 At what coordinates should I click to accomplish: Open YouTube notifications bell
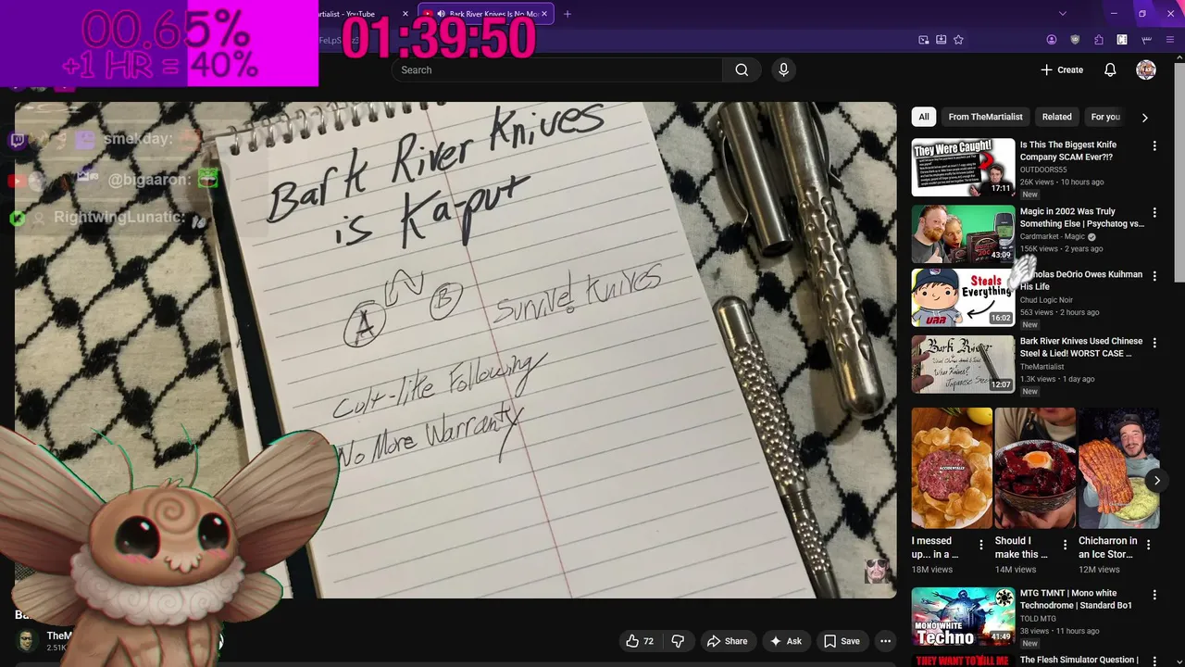(x=1110, y=69)
